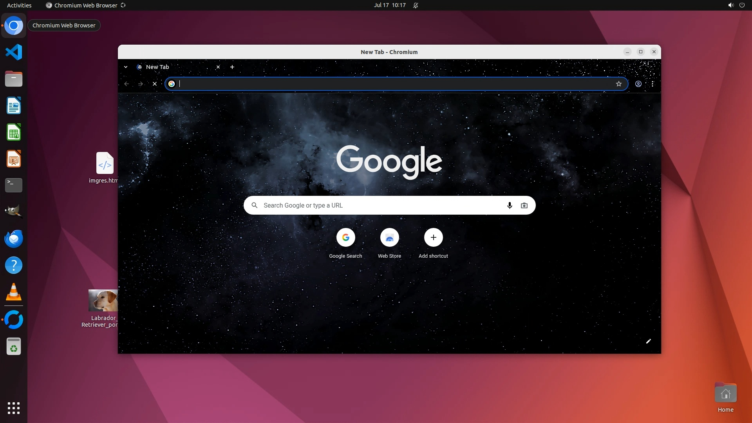752x423 pixels.
Task: Open Activities overview in top bar
Action: (x=19, y=5)
